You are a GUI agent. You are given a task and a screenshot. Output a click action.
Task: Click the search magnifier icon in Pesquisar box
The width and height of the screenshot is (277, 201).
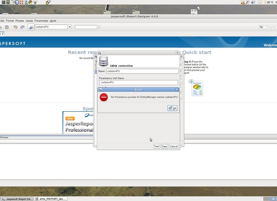click(261, 27)
